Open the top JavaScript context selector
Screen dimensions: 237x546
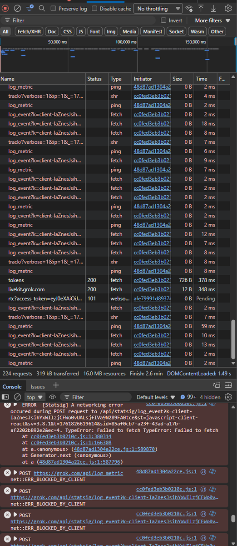35,397
